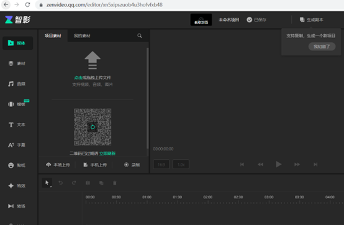Click the project cover thumbnail in header
The image size is (344, 225).
pyautogui.click(x=201, y=19)
